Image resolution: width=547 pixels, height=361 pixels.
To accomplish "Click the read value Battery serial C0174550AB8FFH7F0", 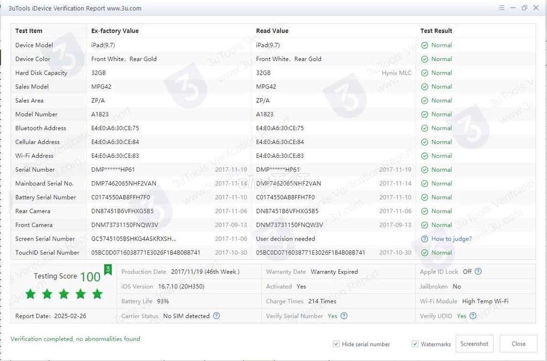I will [x=285, y=197].
